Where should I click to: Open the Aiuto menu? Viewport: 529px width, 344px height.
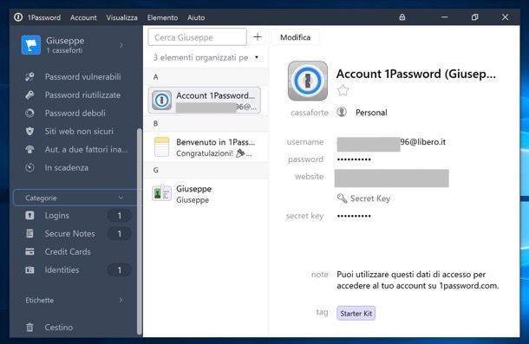coord(196,17)
